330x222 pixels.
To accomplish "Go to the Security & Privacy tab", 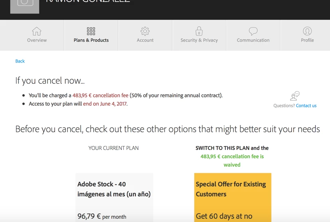I will pos(199,35).
